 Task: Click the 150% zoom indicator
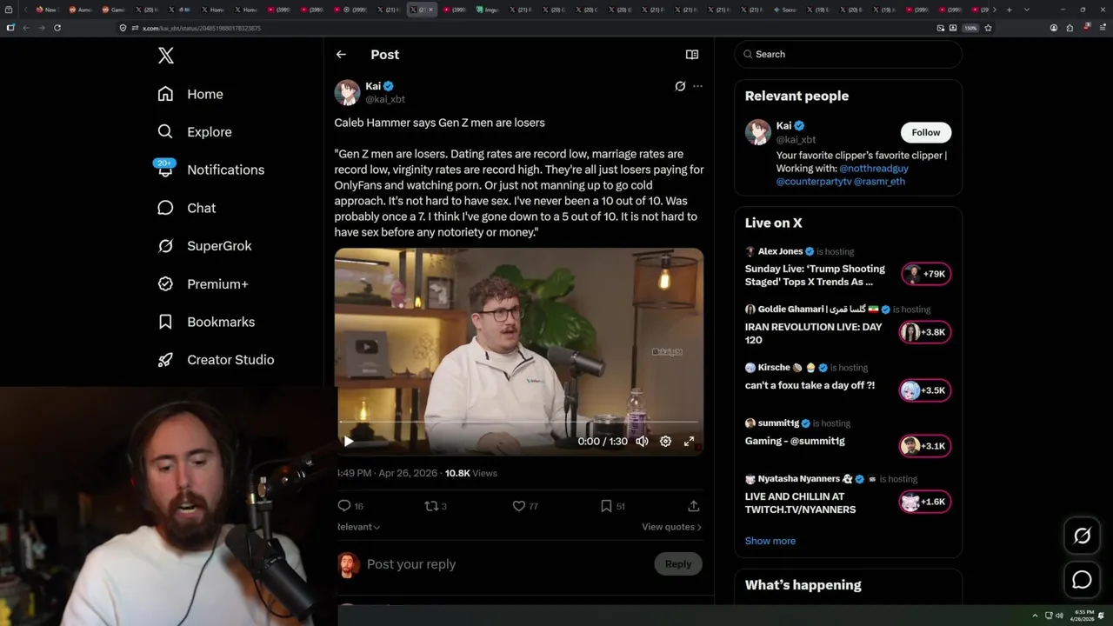(x=970, y=28)
